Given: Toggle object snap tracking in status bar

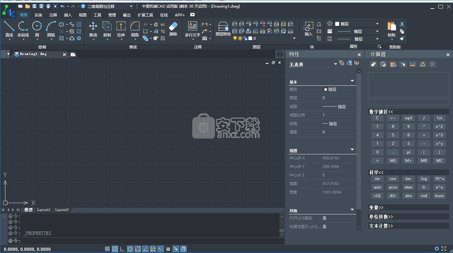Looking at the screenshot, I should (145, 249).
